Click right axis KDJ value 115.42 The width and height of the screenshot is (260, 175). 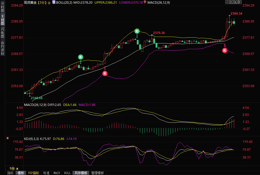(247, 142)
